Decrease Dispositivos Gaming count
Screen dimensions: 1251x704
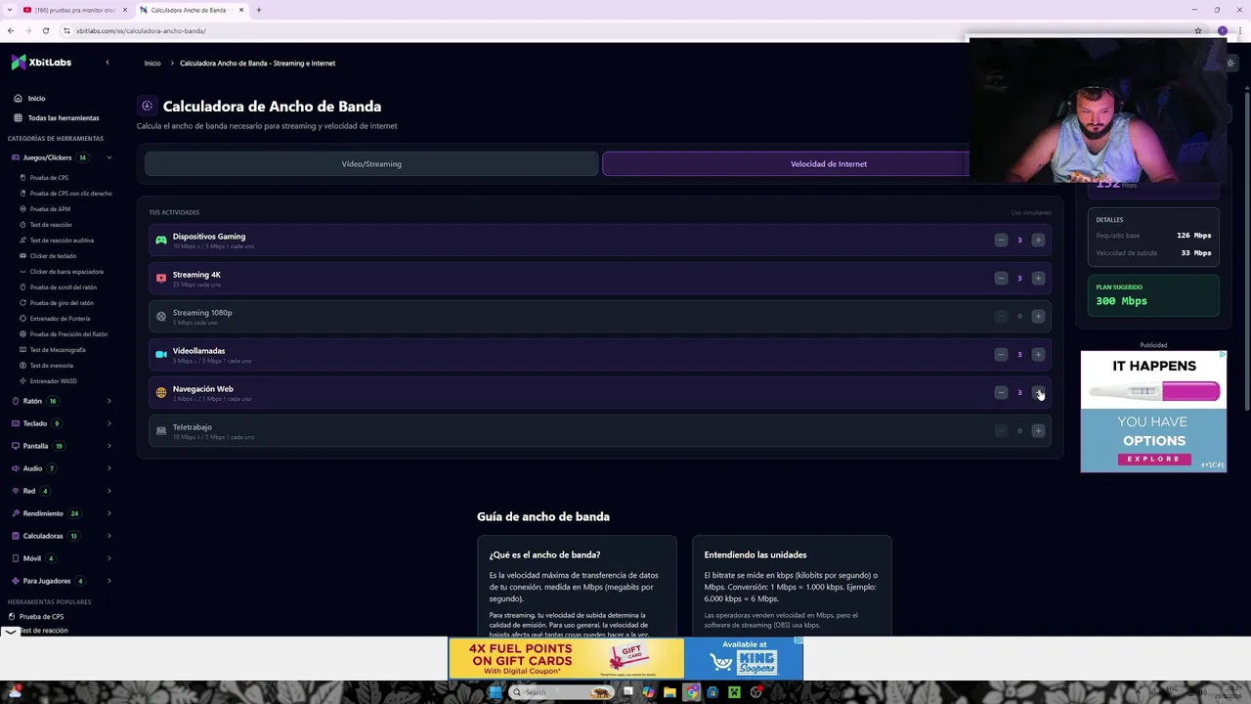click(1001, 240)
